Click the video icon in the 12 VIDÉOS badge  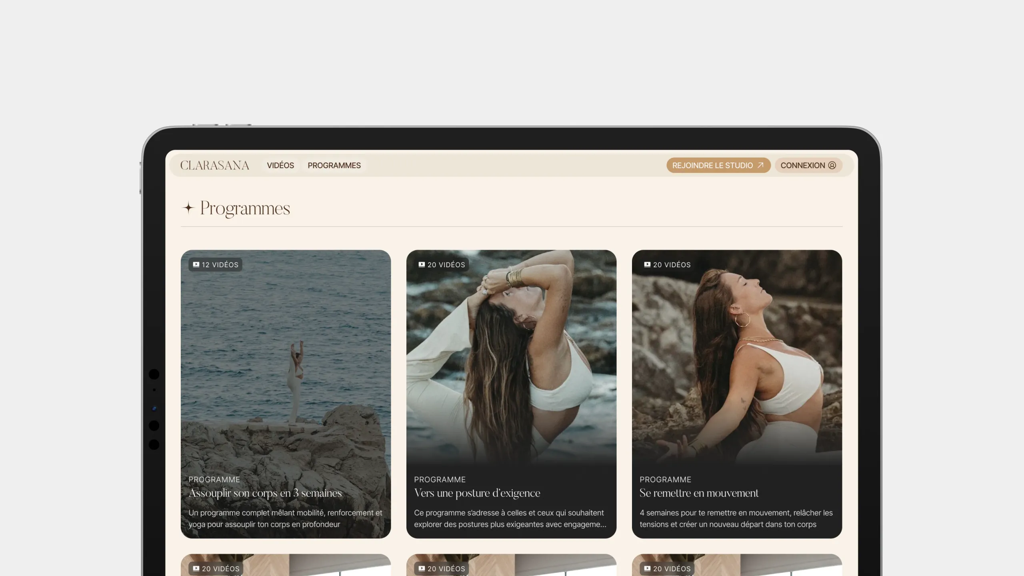pyautogui.click(x=196, y=264)
